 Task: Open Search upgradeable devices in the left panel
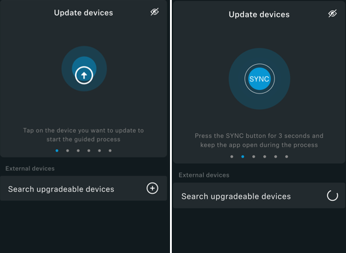point(83,188)
